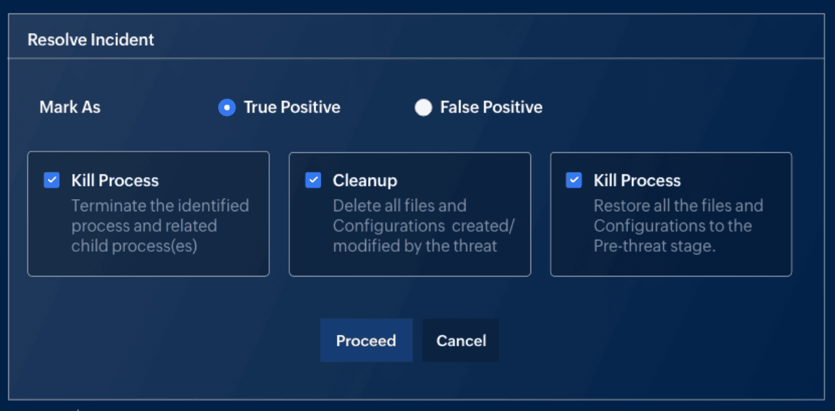
Task: Click the "Mark As" label
Action: pos(70,107)
